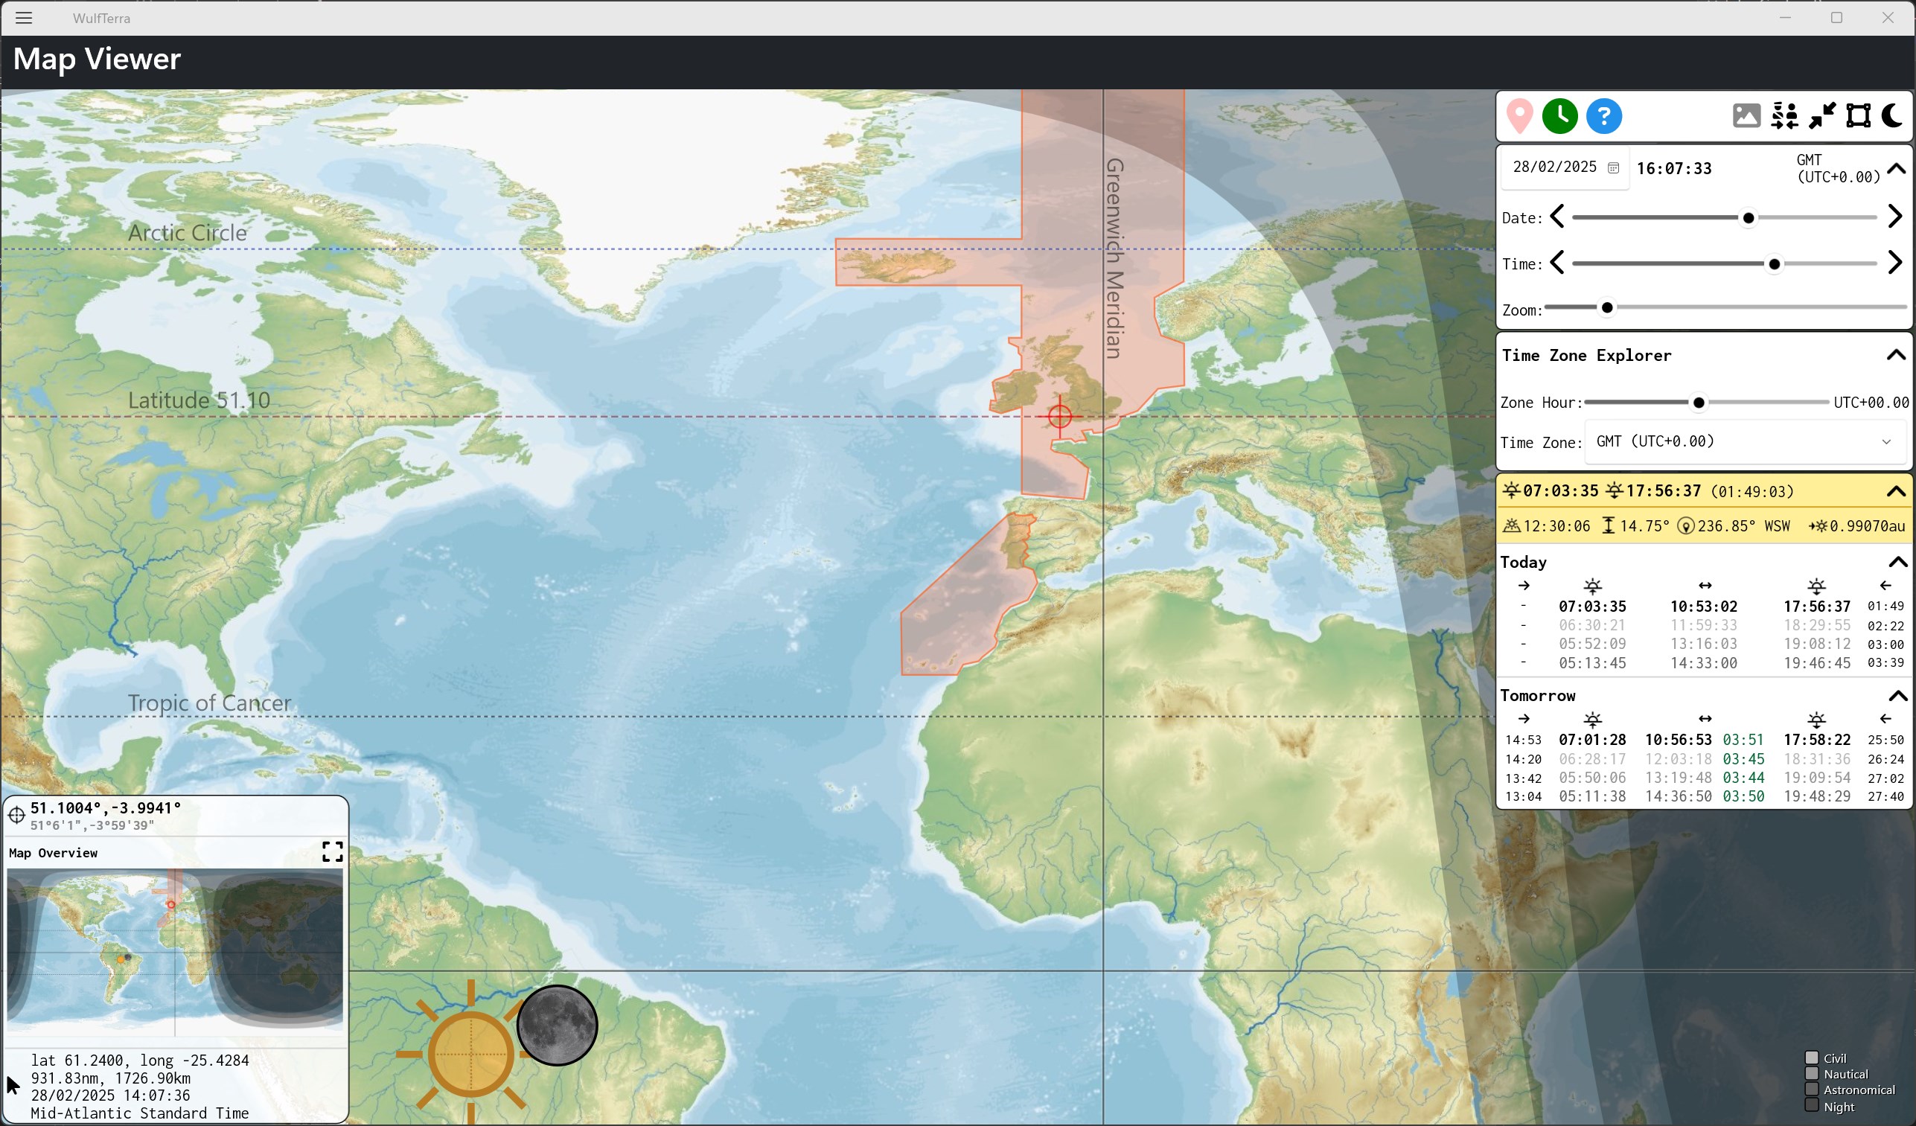Click the pink location pin icon
Viewport: 1916px width, 1126px height.
[x=1519, y=116]
